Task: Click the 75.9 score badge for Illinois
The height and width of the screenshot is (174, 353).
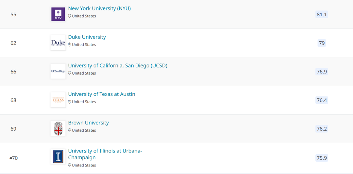Action: [322, 158]
